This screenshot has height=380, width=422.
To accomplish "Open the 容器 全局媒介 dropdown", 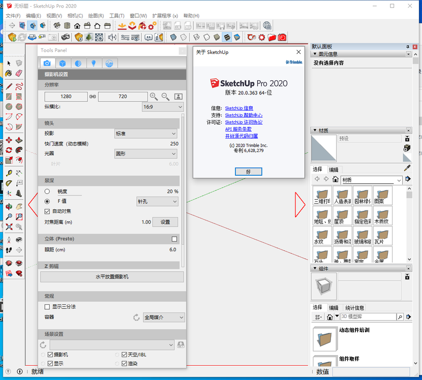I will point(164,317).
